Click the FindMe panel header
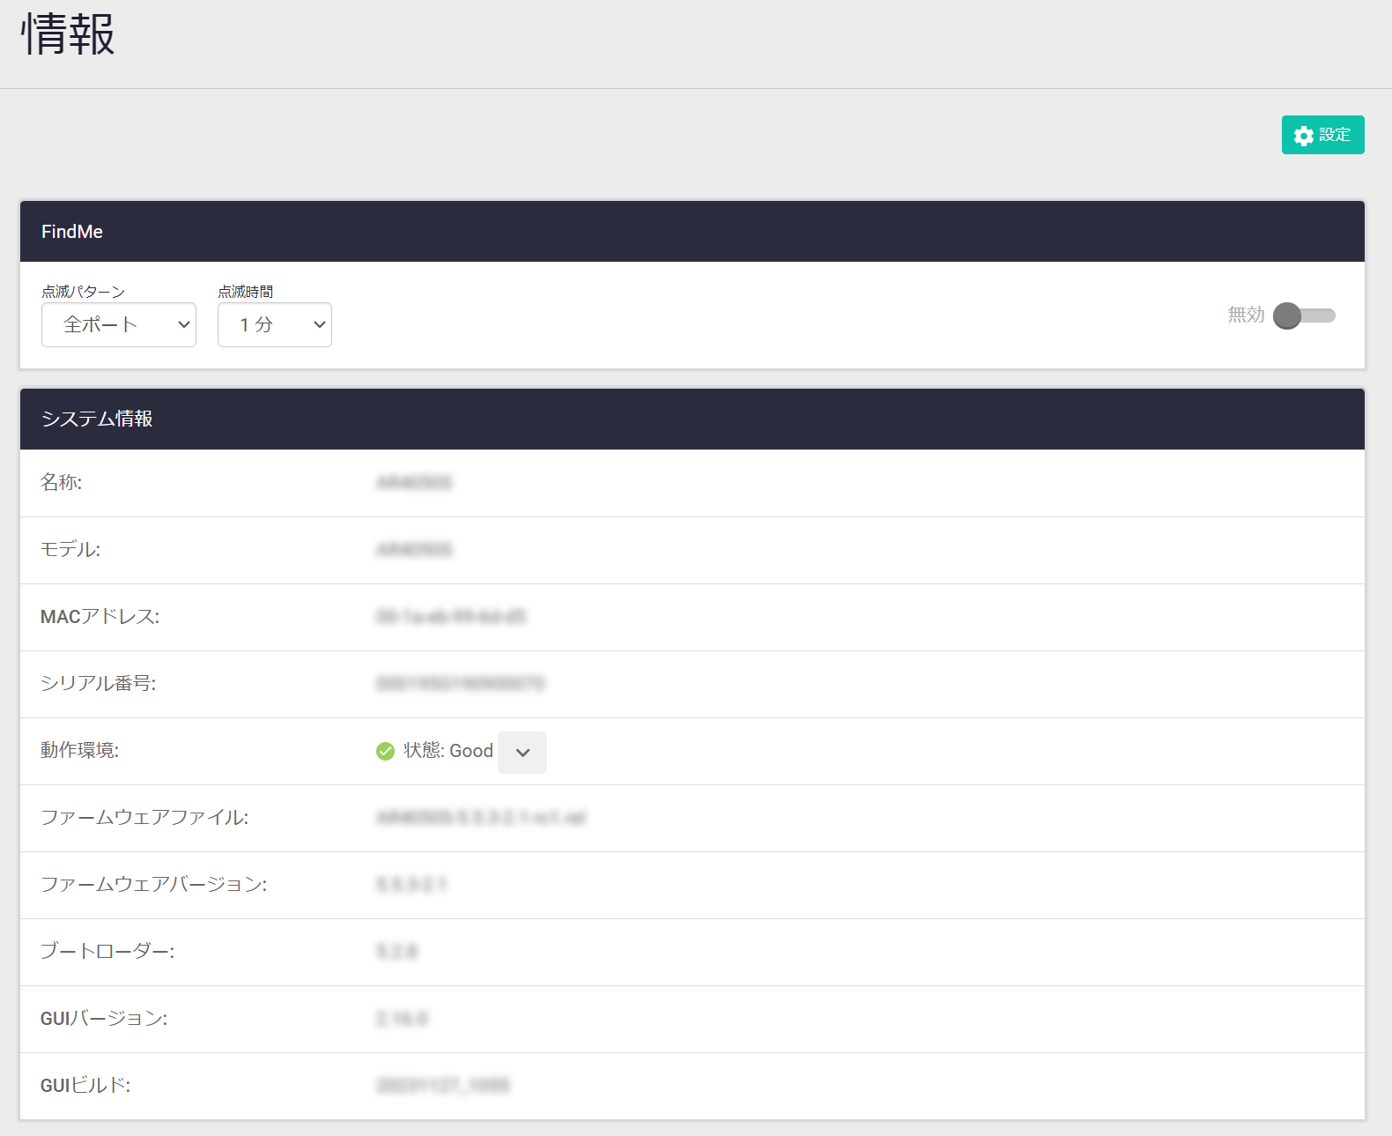The width and height of the screenshot is (1392, 1136). (x=72, y=232)
